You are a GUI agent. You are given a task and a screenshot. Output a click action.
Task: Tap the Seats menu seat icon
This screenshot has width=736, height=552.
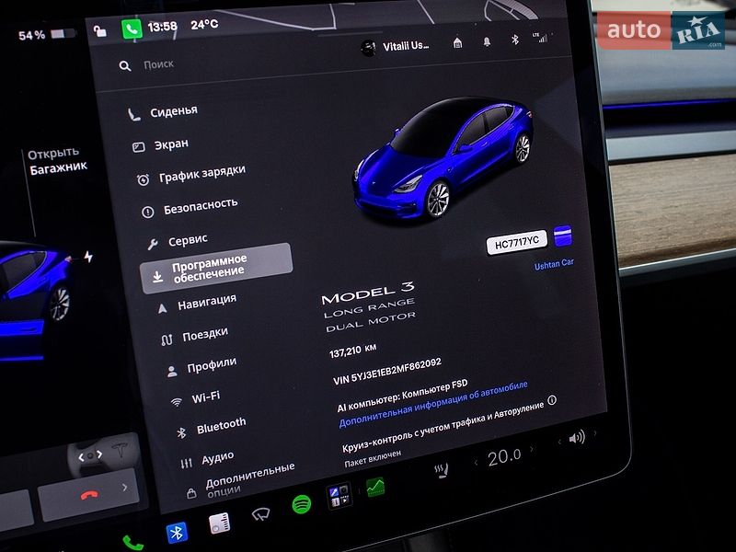click(x=133, y=115)
